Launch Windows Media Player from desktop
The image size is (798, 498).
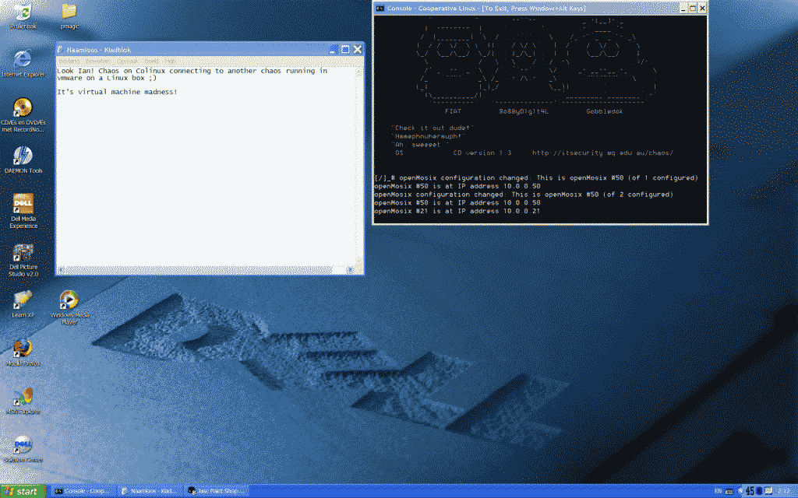click(69, 300)
